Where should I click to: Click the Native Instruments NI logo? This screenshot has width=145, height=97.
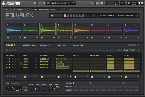click(x=141, y=3)
